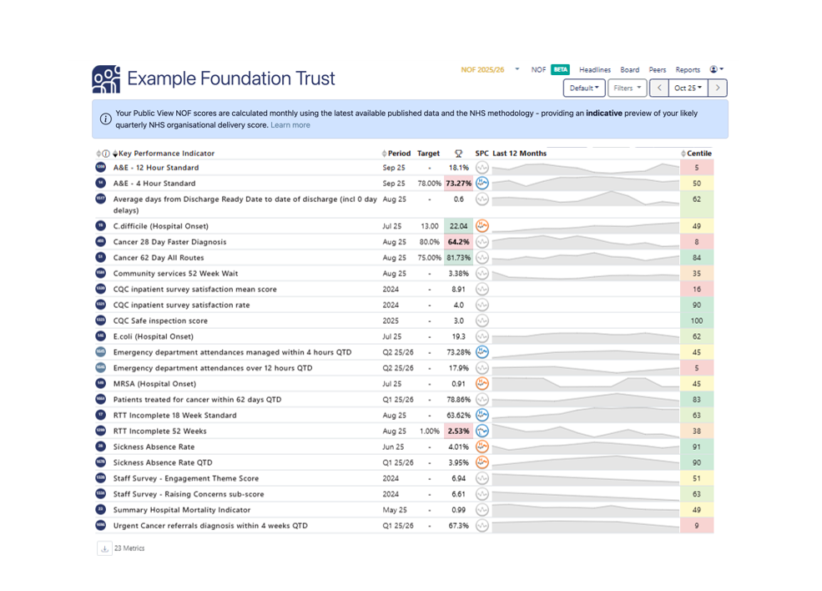This screenshot has width=822, height=591.
Task: Open the user account menu
Action: (716, 70)
